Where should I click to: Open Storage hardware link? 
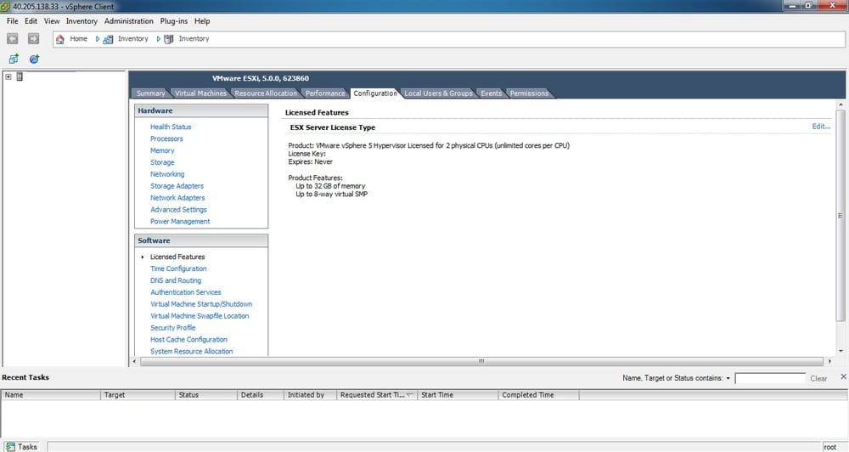coord(162,162)
